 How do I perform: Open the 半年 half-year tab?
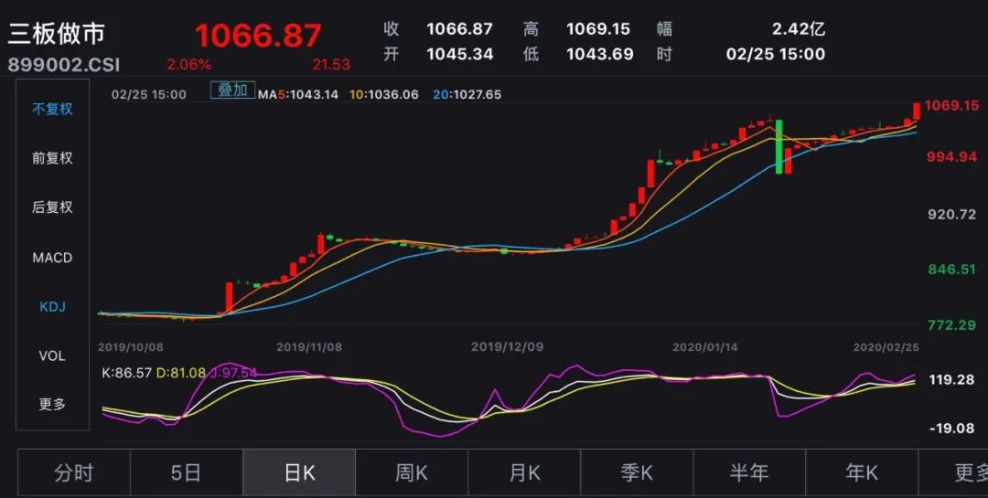749,472
